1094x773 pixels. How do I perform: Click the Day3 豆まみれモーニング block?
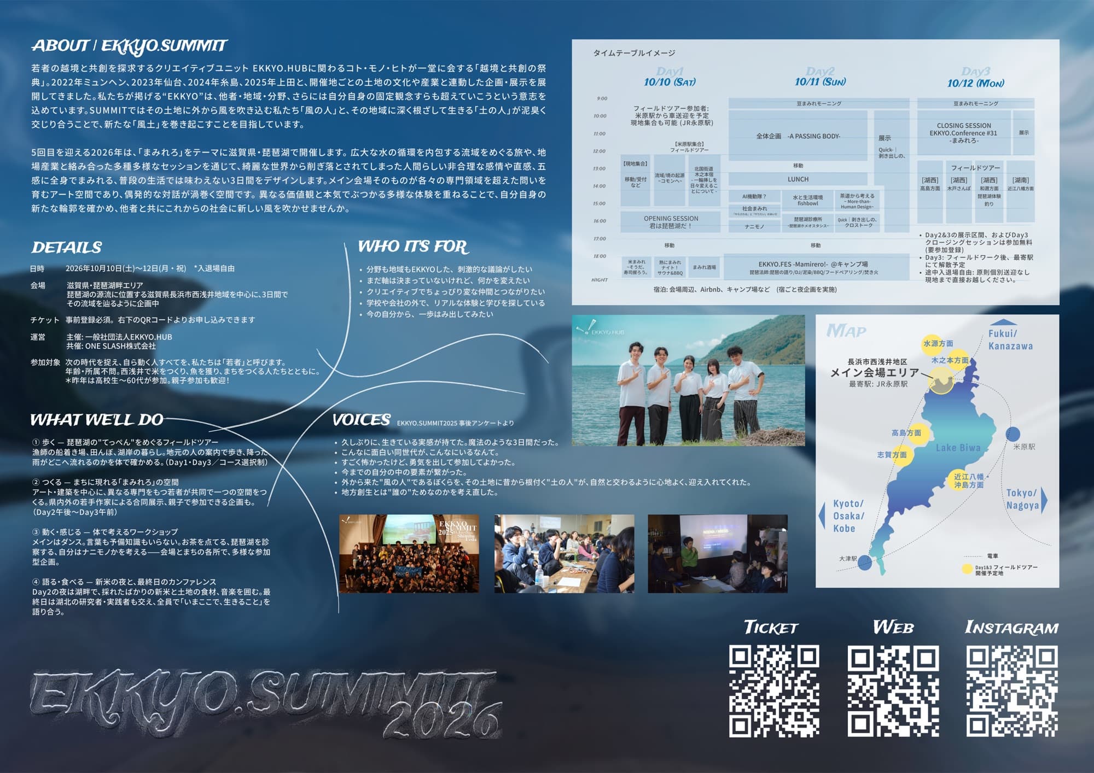(x=975, y=103)
